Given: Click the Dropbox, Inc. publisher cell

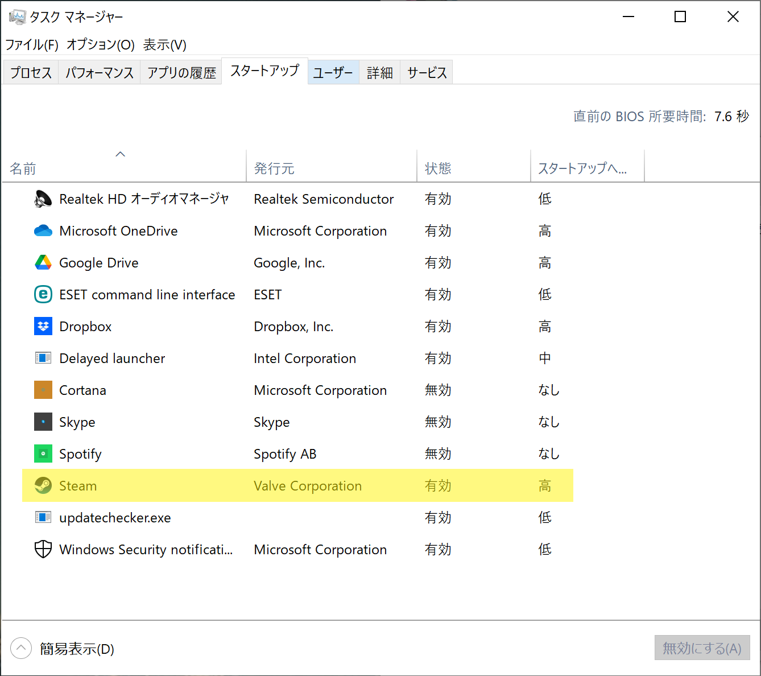Looking at the screenshot, I should 293,327.
